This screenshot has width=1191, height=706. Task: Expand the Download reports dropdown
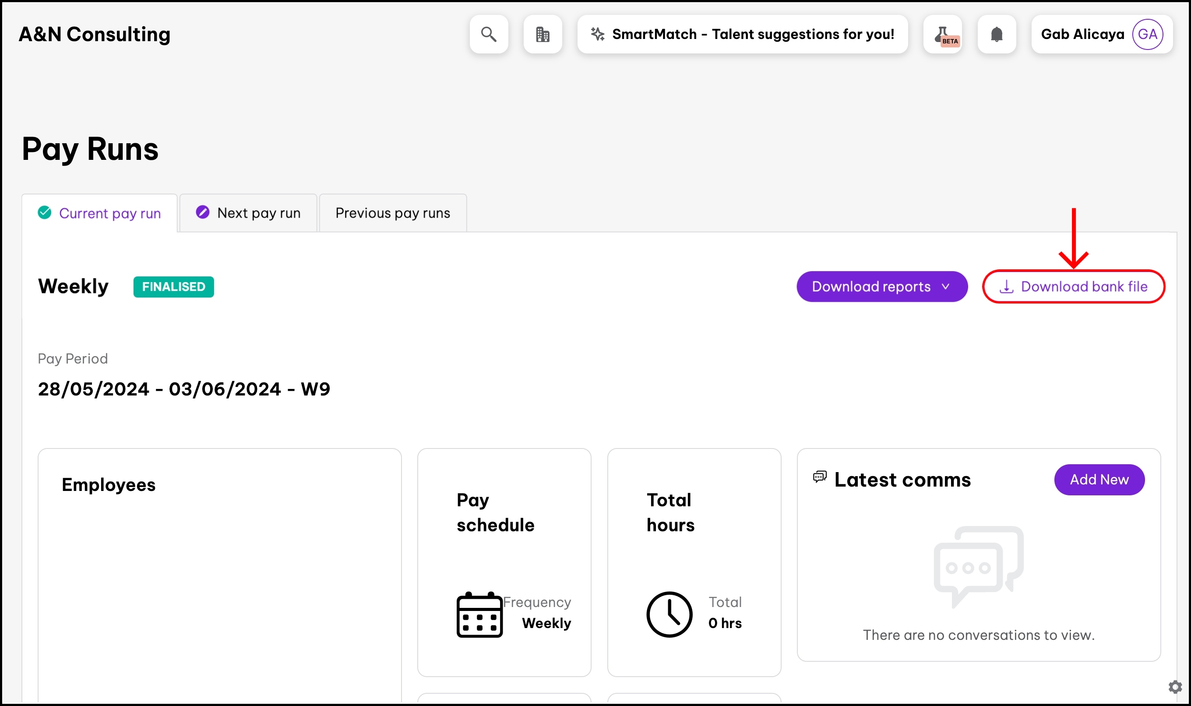[x=871, y=286]
